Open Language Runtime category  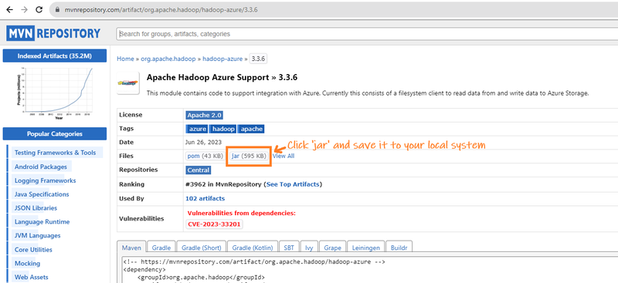(42, 221)
